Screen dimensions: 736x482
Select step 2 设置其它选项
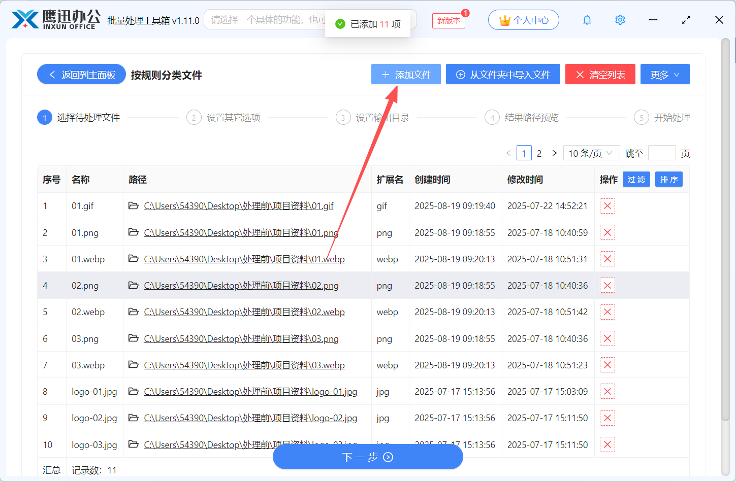click(x=223, y=118)
